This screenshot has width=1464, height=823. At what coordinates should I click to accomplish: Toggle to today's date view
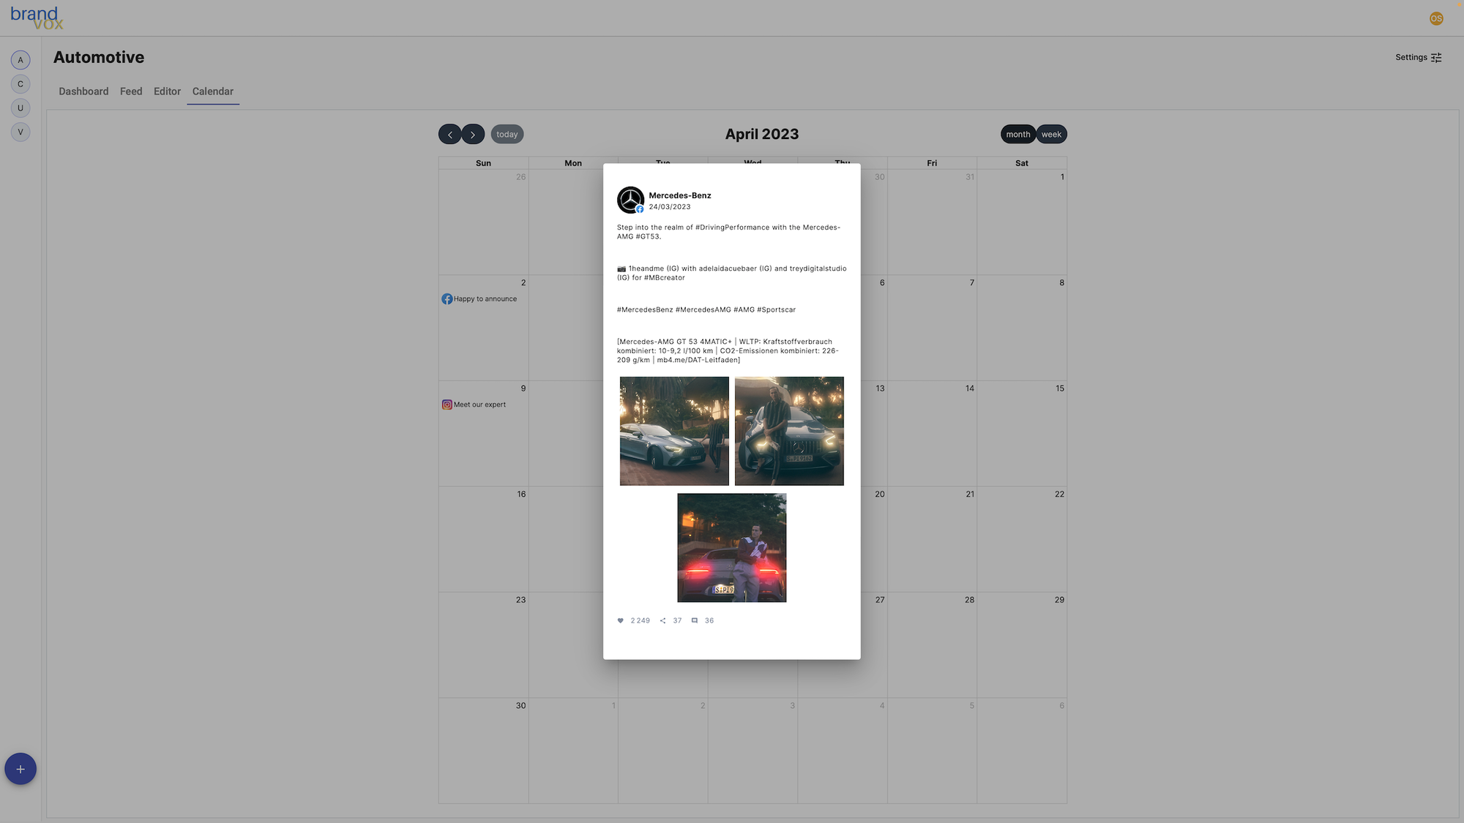click(506, 134)
